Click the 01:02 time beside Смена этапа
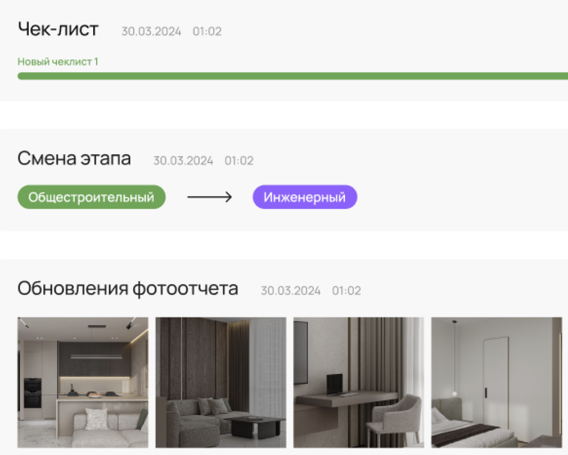568x455 pixels. pos(239,161)
